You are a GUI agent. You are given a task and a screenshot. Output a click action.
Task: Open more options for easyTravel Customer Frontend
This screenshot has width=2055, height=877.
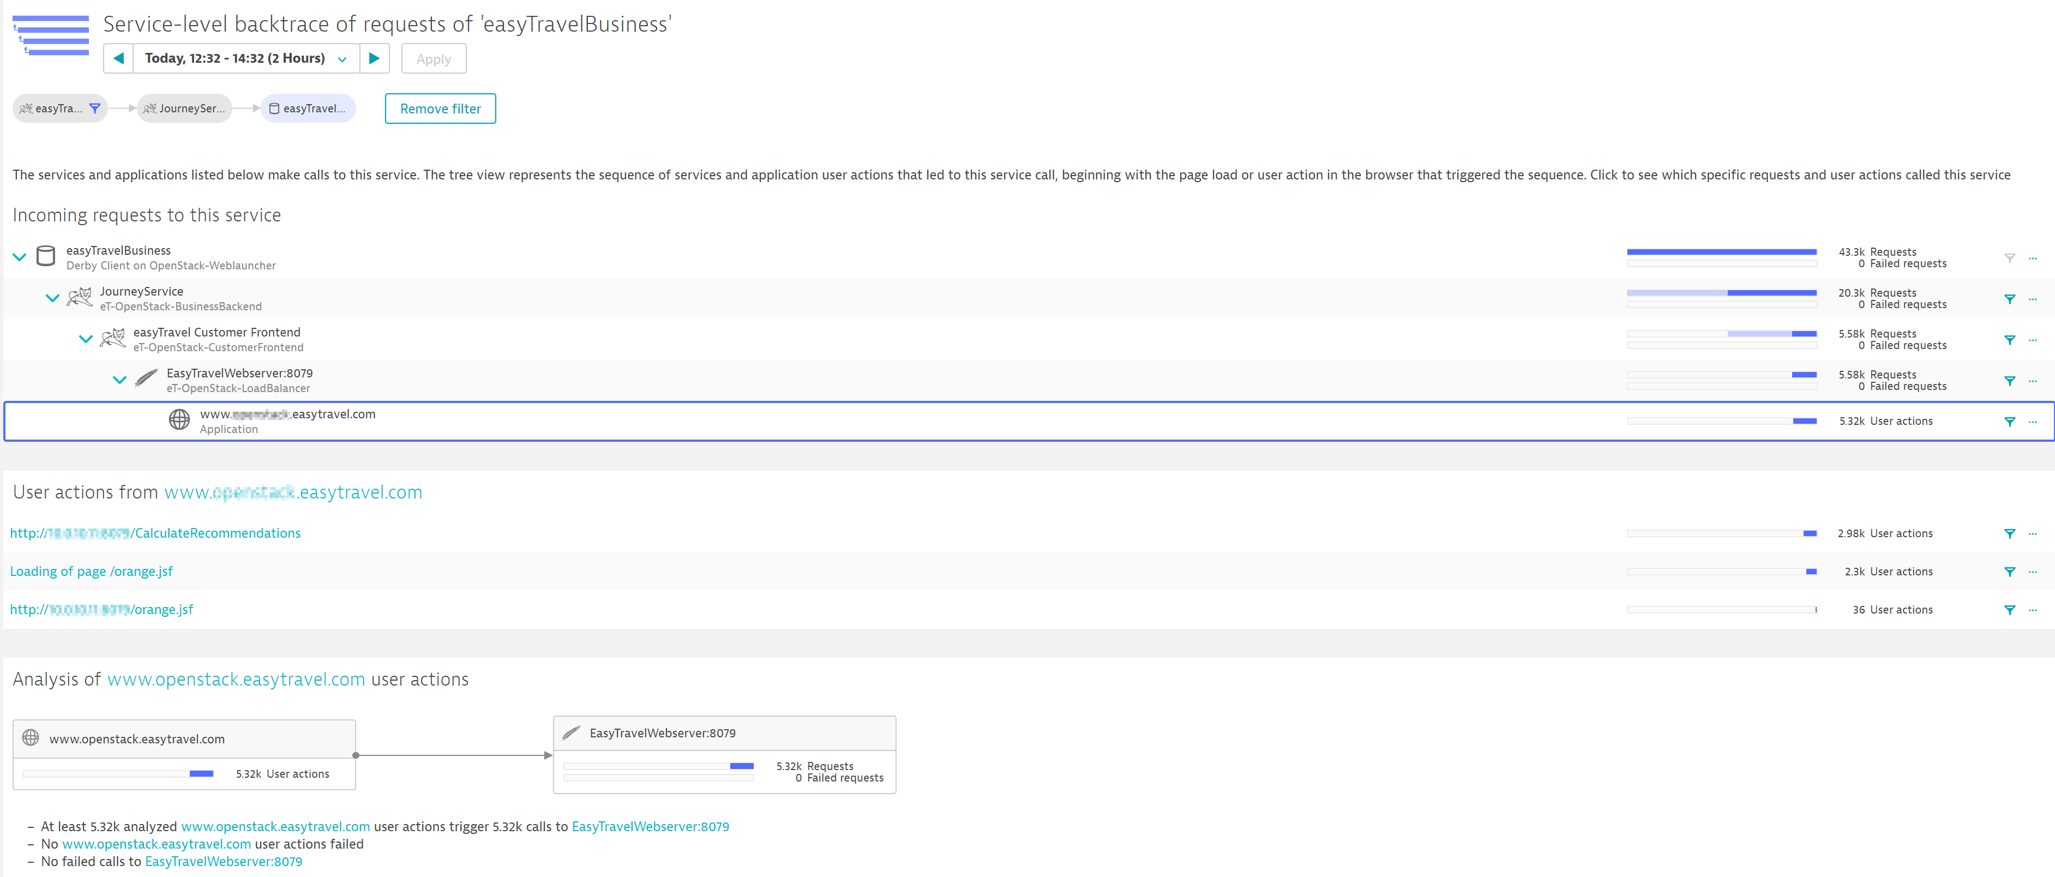(x=2033, y=340)
